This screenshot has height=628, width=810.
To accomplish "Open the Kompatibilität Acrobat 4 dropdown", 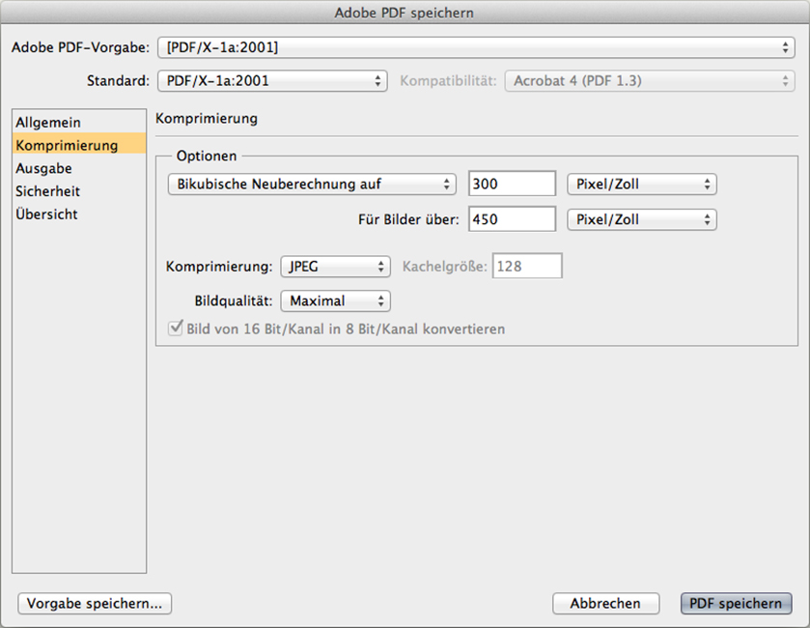I will click(x=650, y=80).
